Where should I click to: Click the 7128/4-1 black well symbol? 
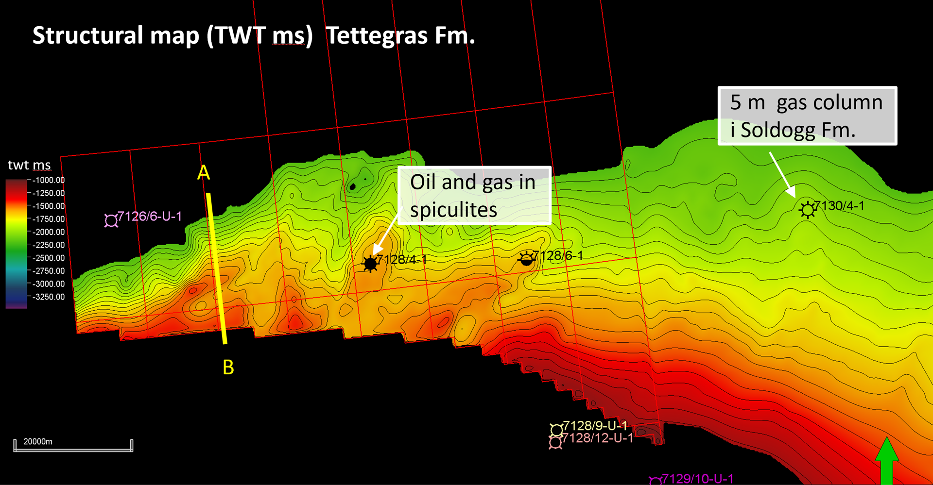(x=370, y=264)
